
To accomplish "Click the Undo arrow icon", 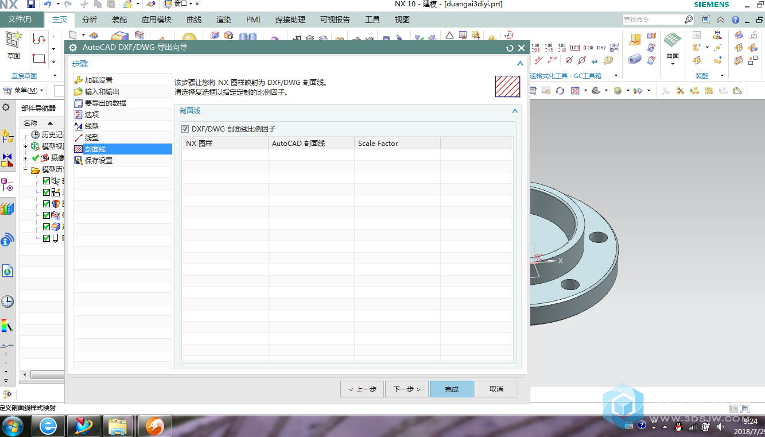I will click(48, 4).
